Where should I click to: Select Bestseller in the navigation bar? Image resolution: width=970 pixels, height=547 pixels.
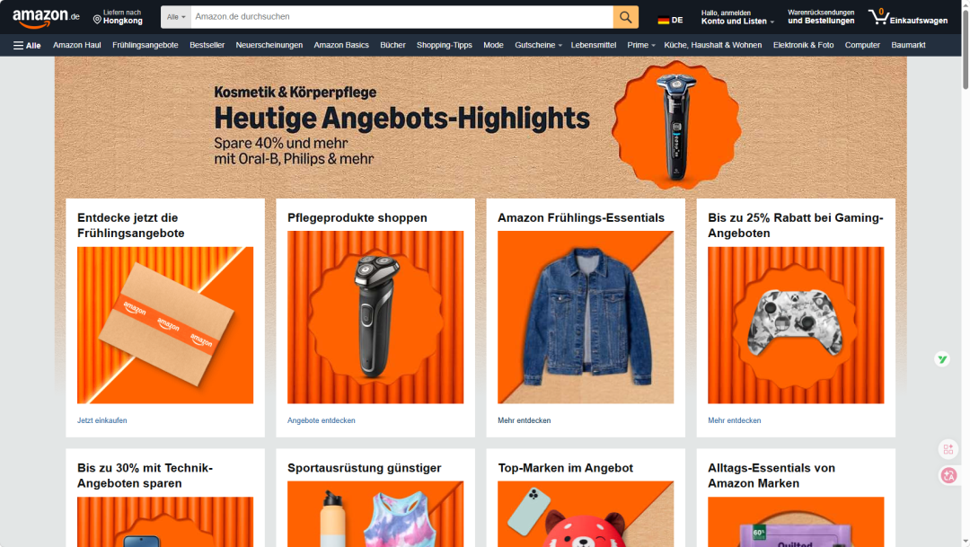(x=207, y=45)
